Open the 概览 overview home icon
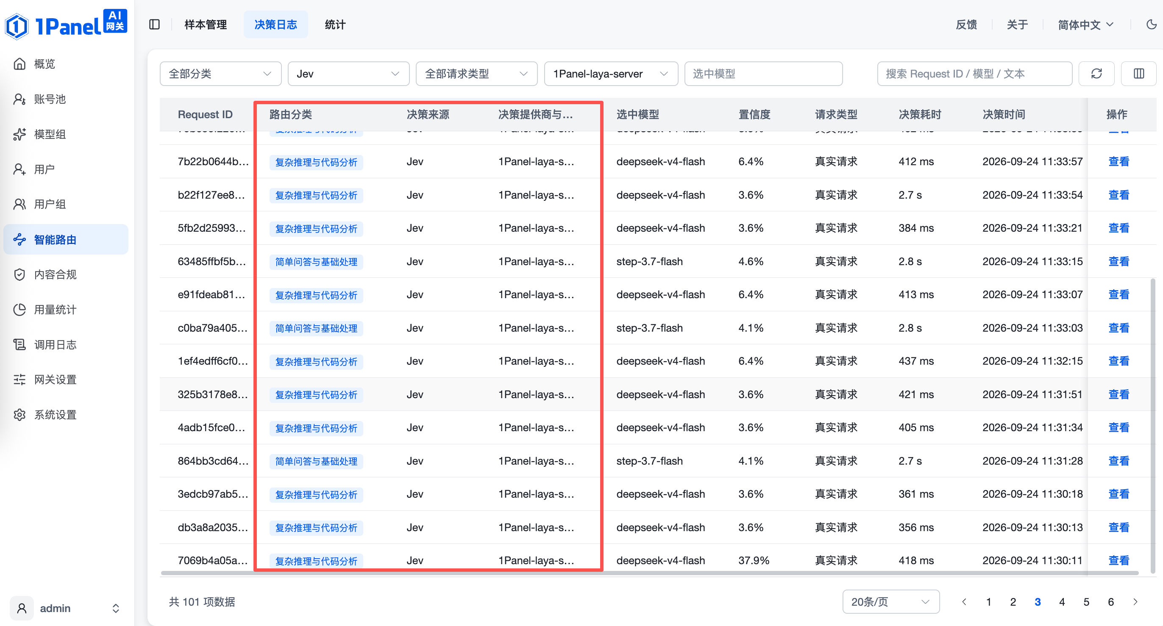Viewport: 1163px width, 626px height. click(x=19, y=64)
